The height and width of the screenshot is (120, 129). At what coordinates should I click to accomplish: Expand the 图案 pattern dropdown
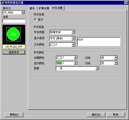(x=97, y=68)
